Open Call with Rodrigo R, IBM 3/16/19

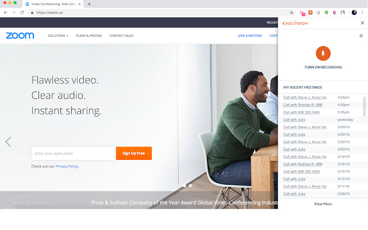coord(303,164)
